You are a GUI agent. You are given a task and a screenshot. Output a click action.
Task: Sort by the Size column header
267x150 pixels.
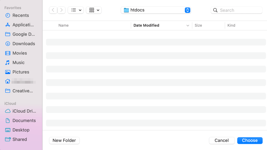[198, 25]
